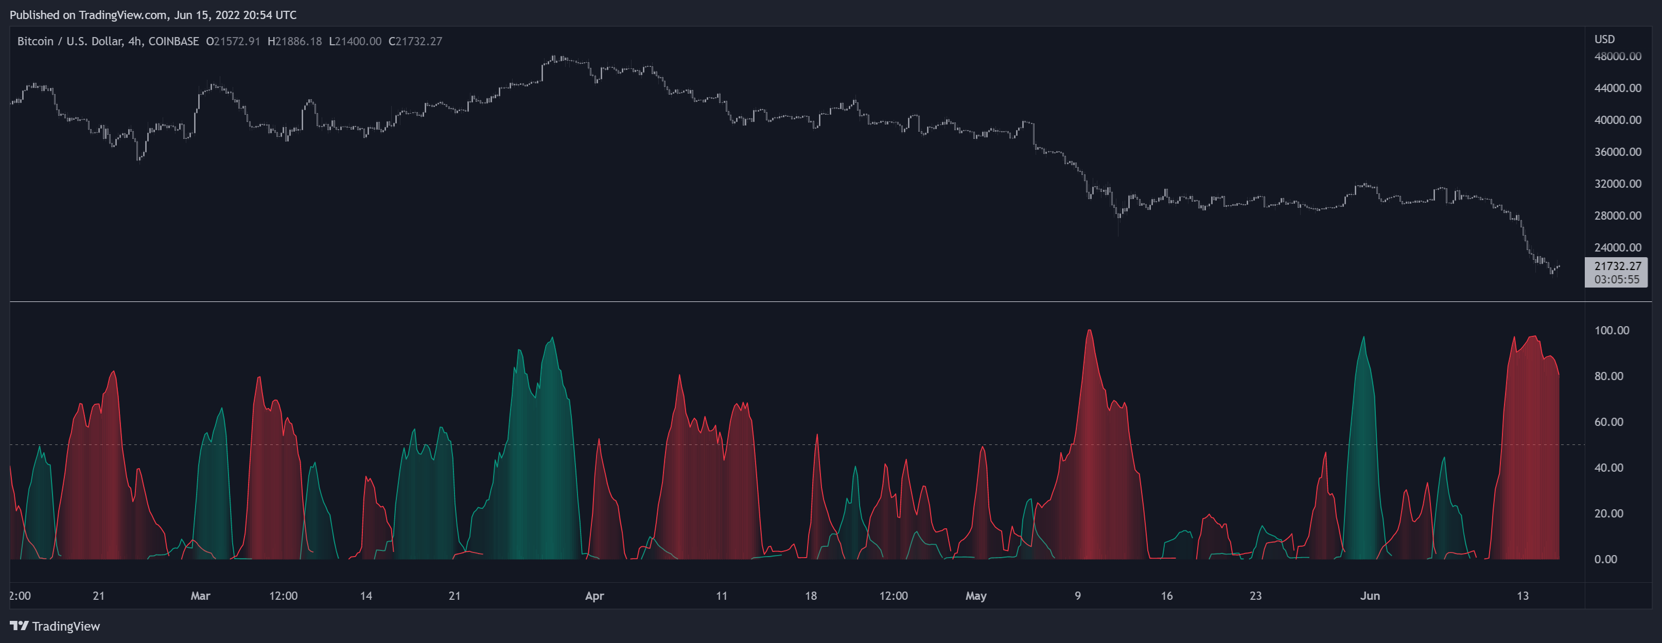The height and width of the screenshot is (643, 1662).
Task: Click the close value C21732.27
Action: [x=415, y=41]
